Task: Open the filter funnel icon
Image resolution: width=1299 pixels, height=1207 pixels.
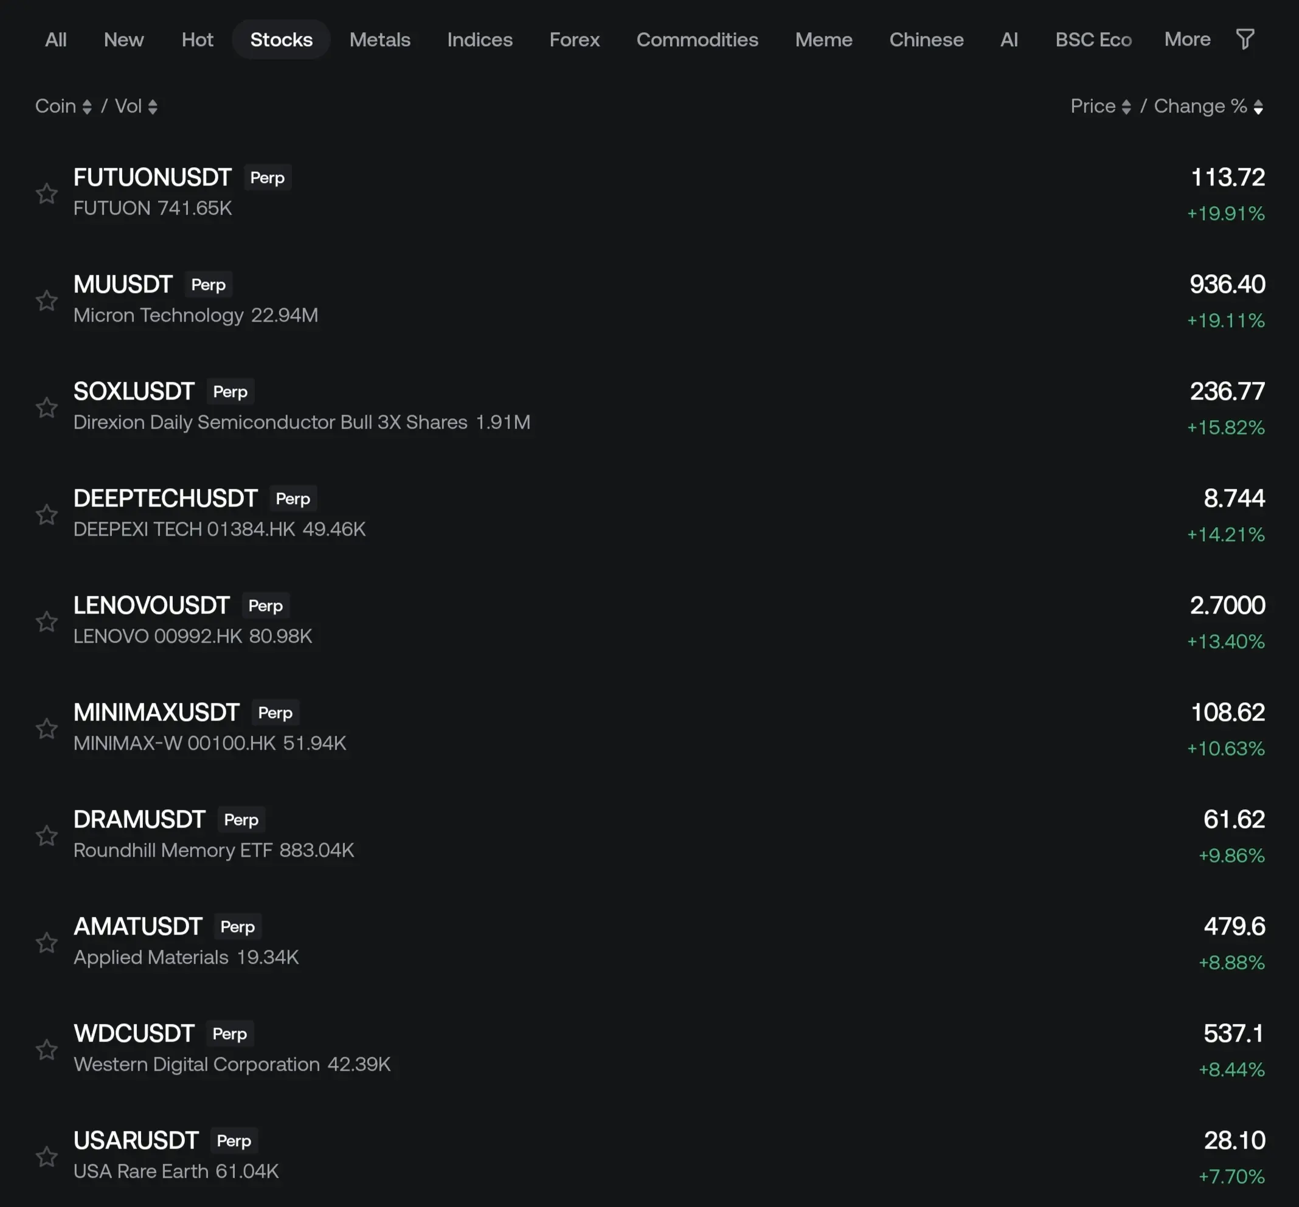Action: pos(1245,39)
